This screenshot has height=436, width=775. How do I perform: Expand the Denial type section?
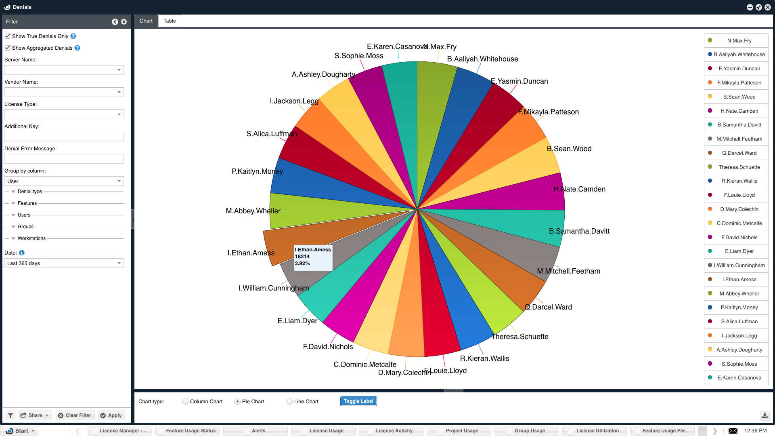13,192
